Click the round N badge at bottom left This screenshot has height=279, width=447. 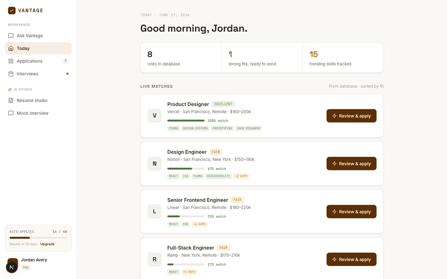(x=12, y=267)
